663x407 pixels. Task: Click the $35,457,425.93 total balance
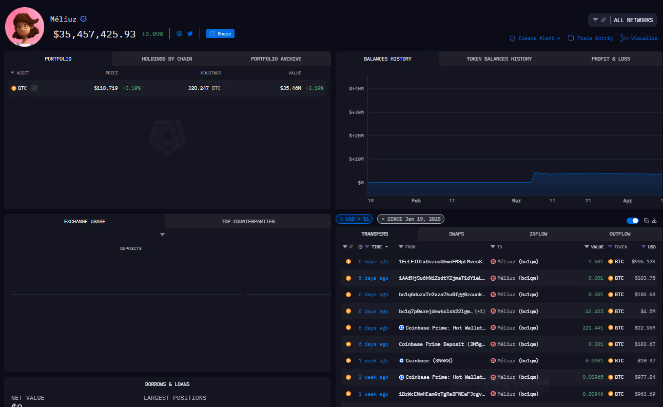click(x=94, y=34)
